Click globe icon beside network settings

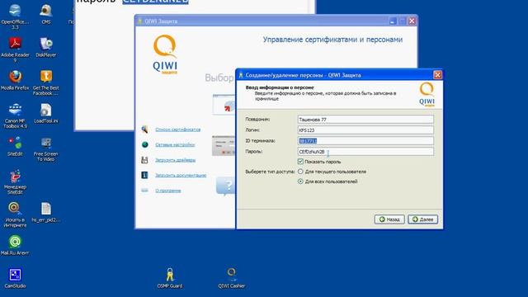click(145, 144)
